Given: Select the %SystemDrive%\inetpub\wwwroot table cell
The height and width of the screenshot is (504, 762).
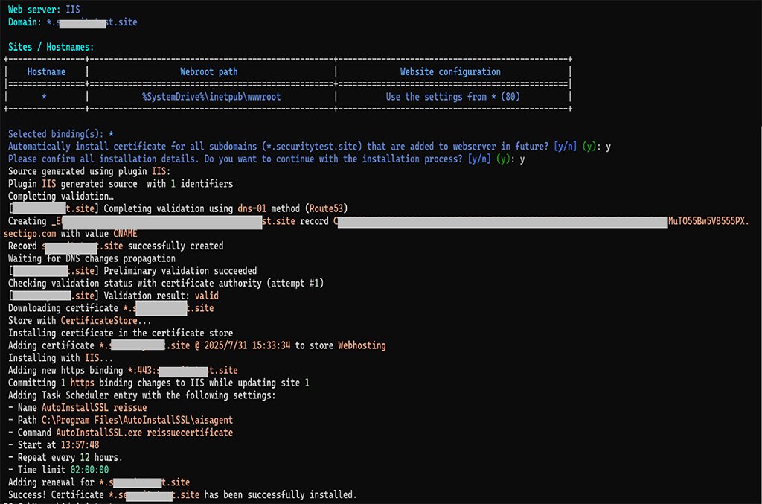Looking at the screenshot, I should 211,97.
